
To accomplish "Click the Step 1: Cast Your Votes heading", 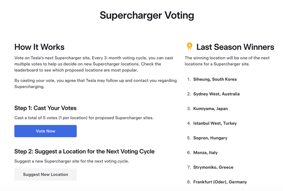I will (45, 108).
